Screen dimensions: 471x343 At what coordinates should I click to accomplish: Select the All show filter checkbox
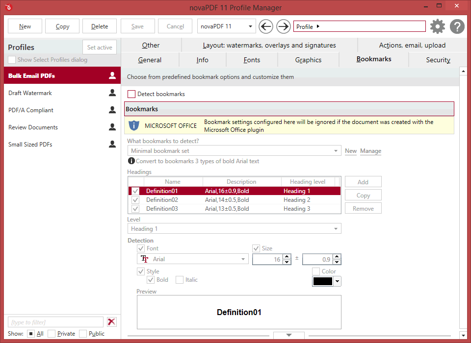30,333
